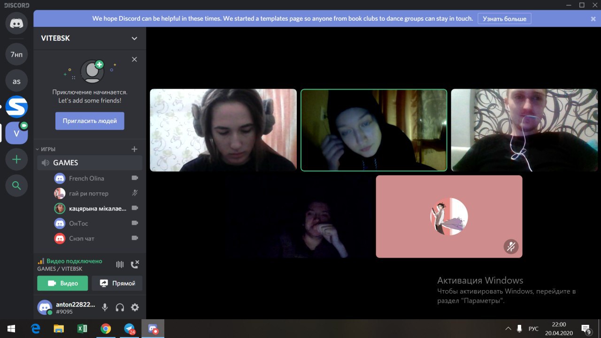The width and height of the screenshot is (601, 338).
Task: Click the camera icon next to ОнТос
Action: (x=135, y=223)
